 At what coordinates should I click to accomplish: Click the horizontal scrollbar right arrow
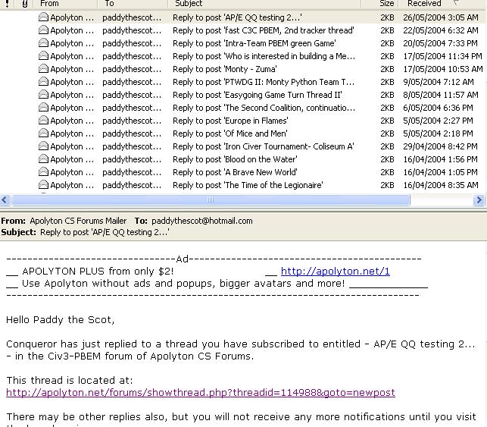pos(479,199)
